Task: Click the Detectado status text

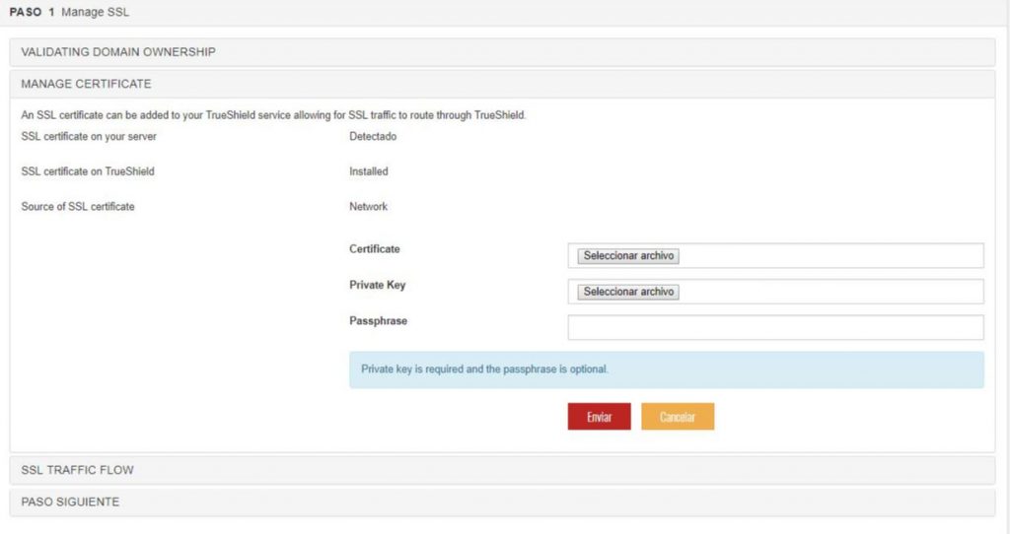Action: pos(373,136)
